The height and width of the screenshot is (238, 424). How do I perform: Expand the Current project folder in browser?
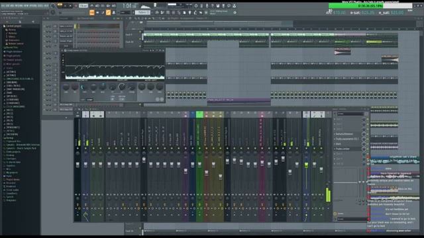click(x=13, y=26)
